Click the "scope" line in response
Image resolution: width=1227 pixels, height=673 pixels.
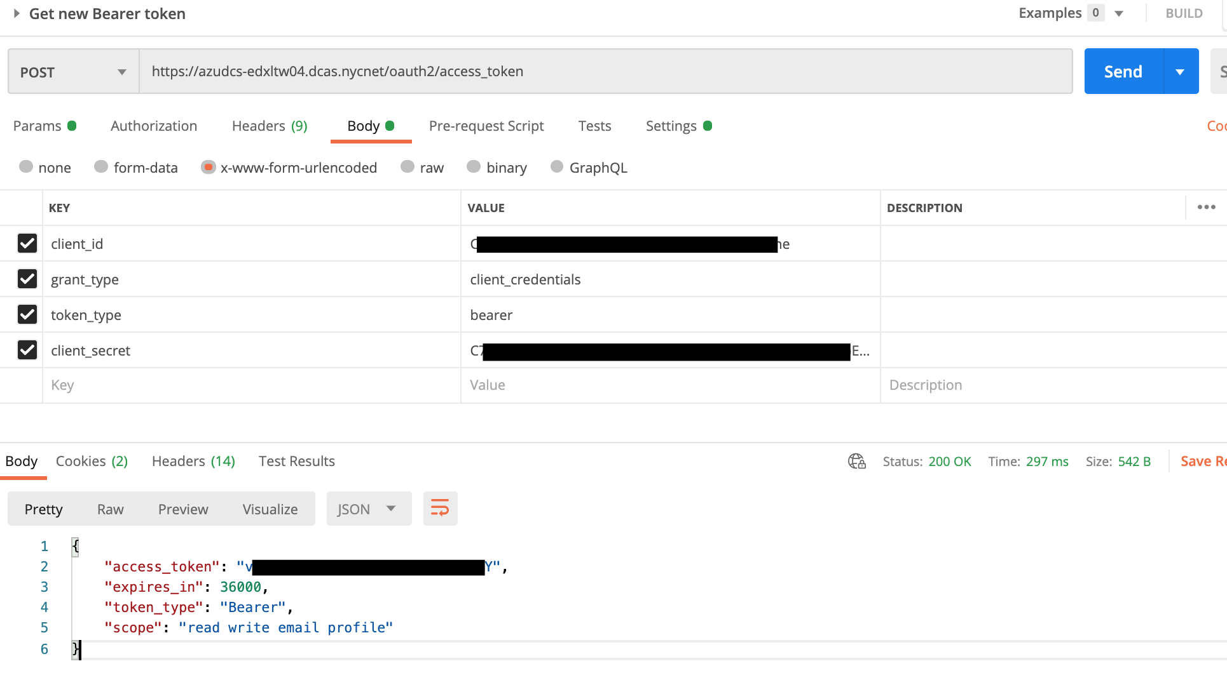[249, 627]
